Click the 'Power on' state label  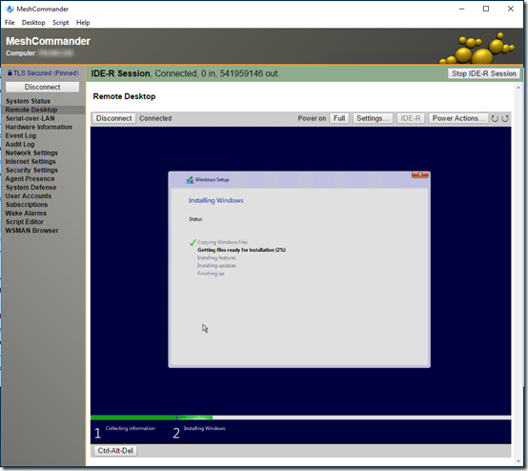coord(312,118)
